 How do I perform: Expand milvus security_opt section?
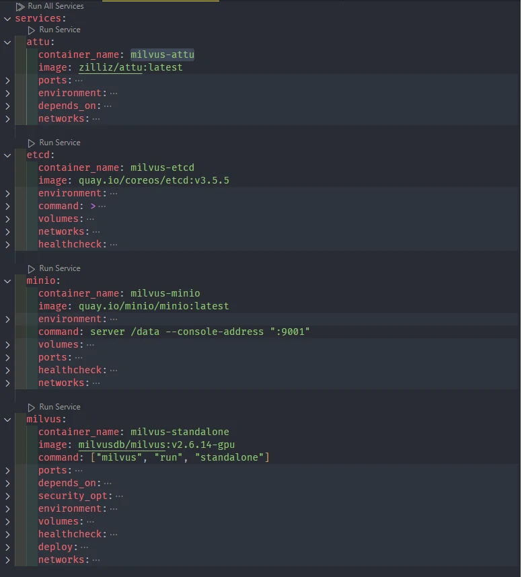(7, 496)
